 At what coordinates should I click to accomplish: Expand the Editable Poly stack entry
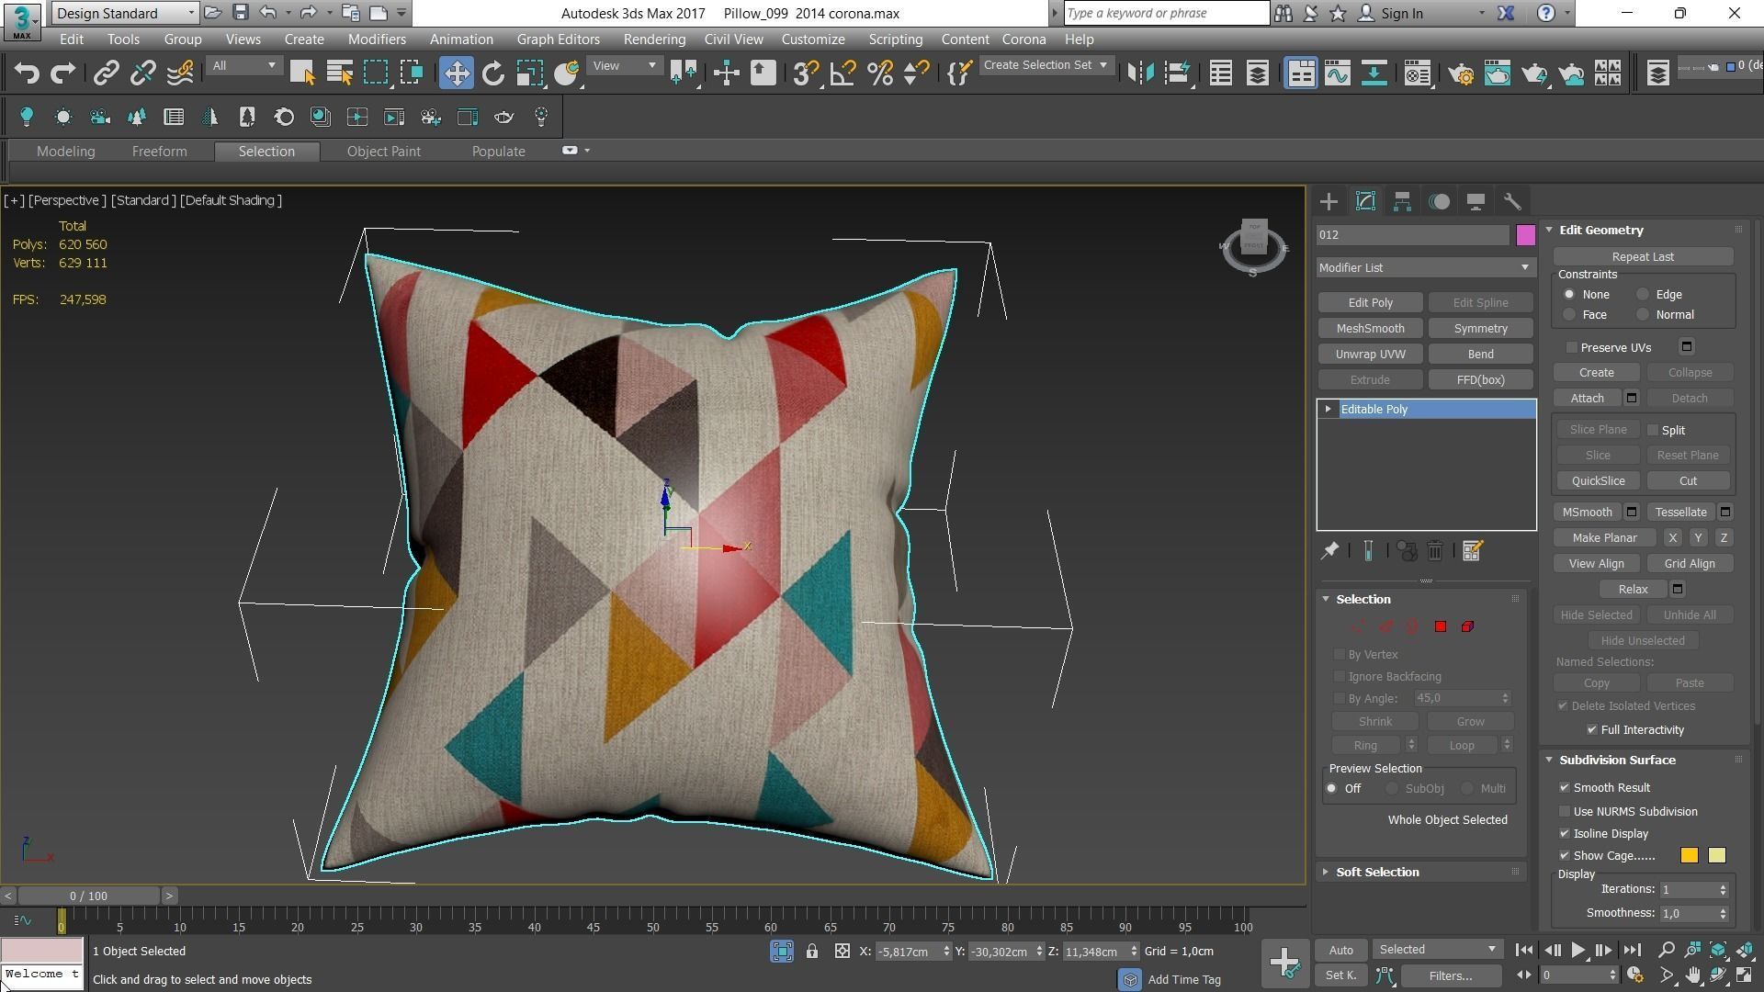point(1328,410)
